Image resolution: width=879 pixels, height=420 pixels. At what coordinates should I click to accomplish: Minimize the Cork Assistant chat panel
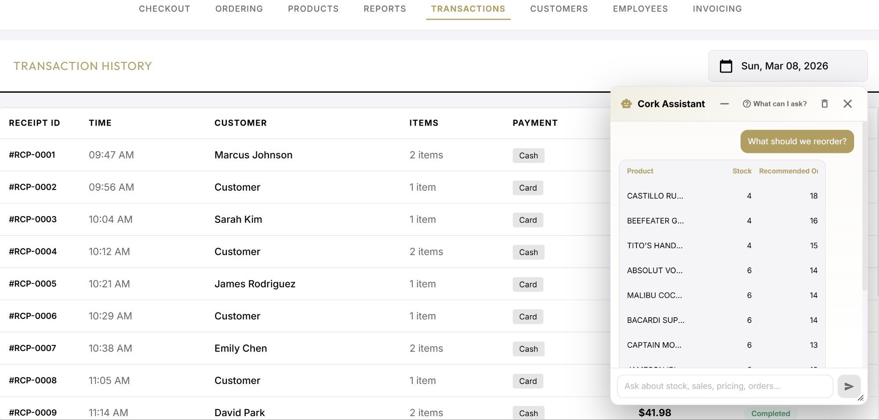tap(724, 104)
